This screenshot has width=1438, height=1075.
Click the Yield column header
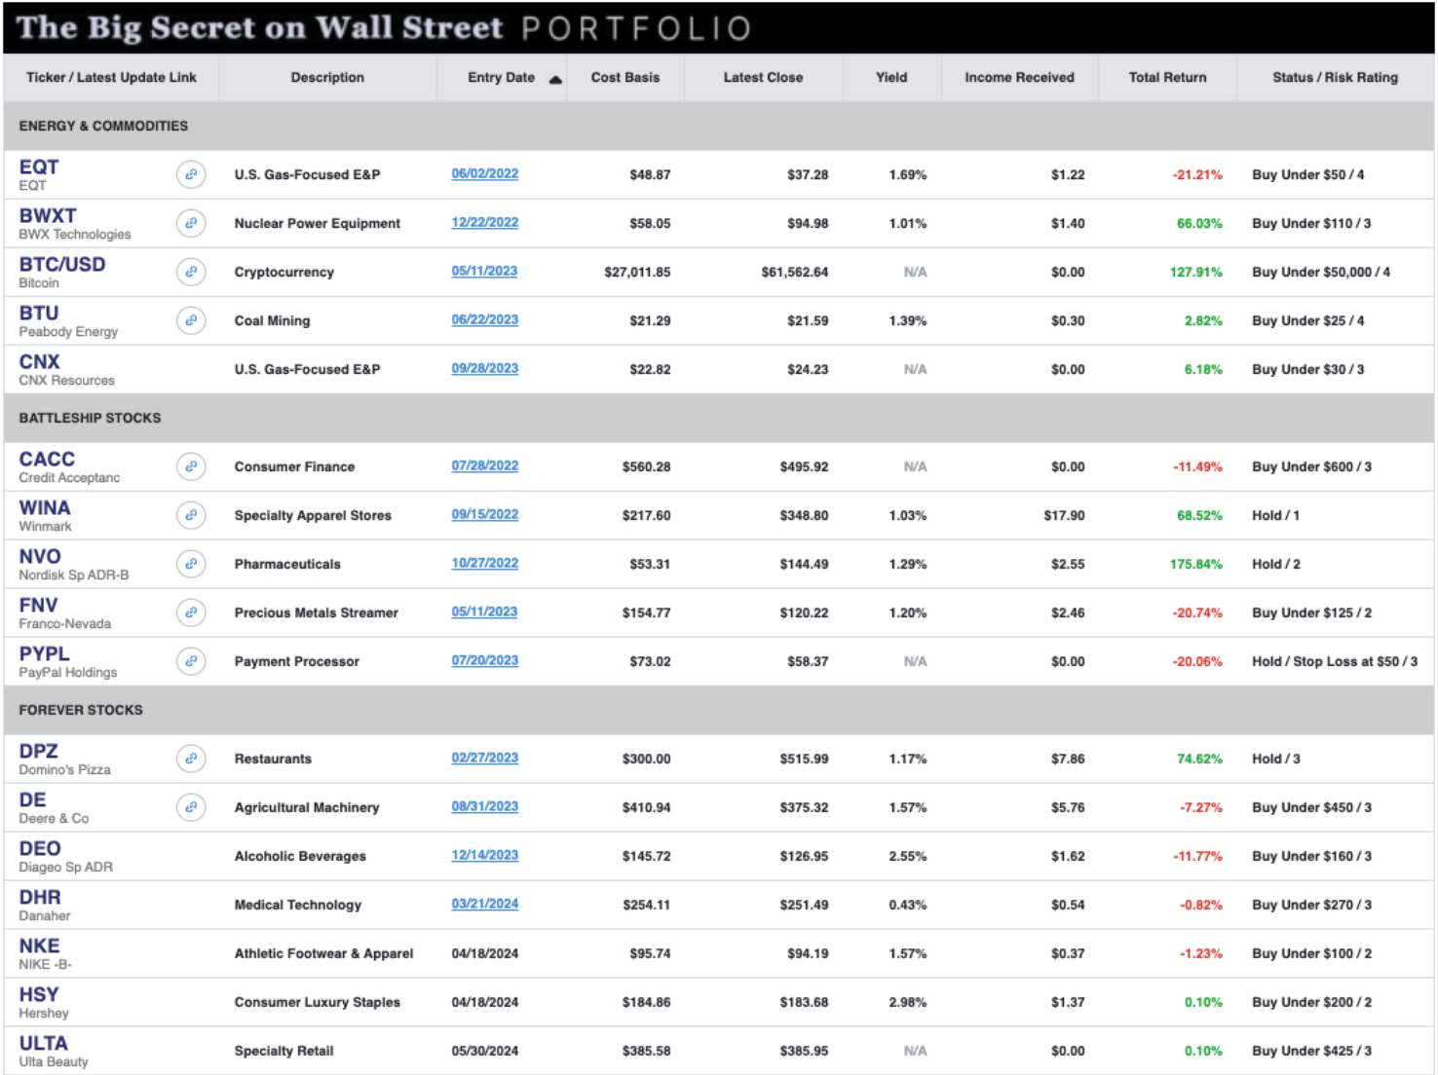tap(891, 77)
